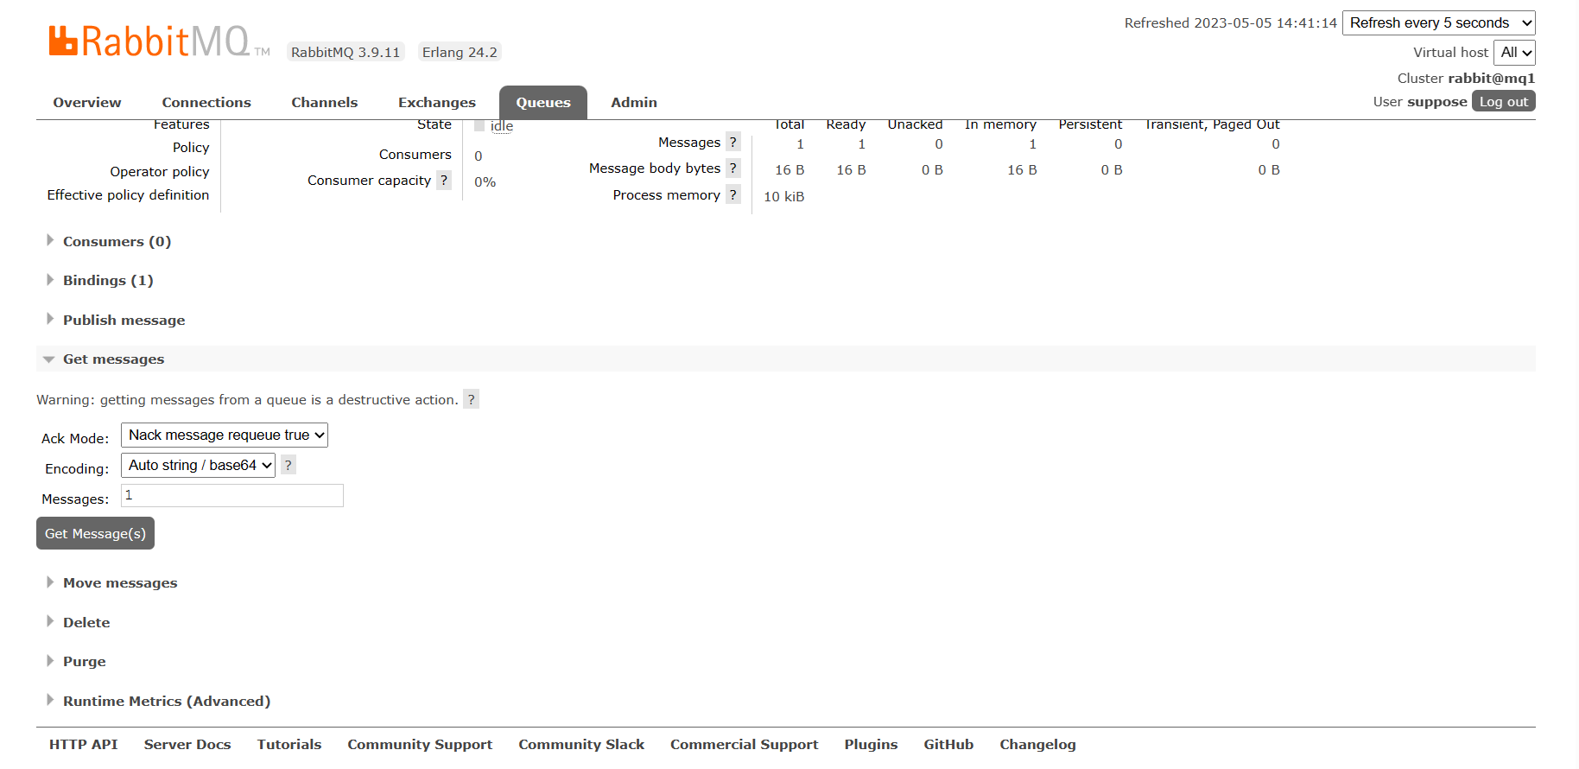Click the Consumer capacity 0% value
Viewport: 1579px width, 769px height.
click(x=485, y=181)
